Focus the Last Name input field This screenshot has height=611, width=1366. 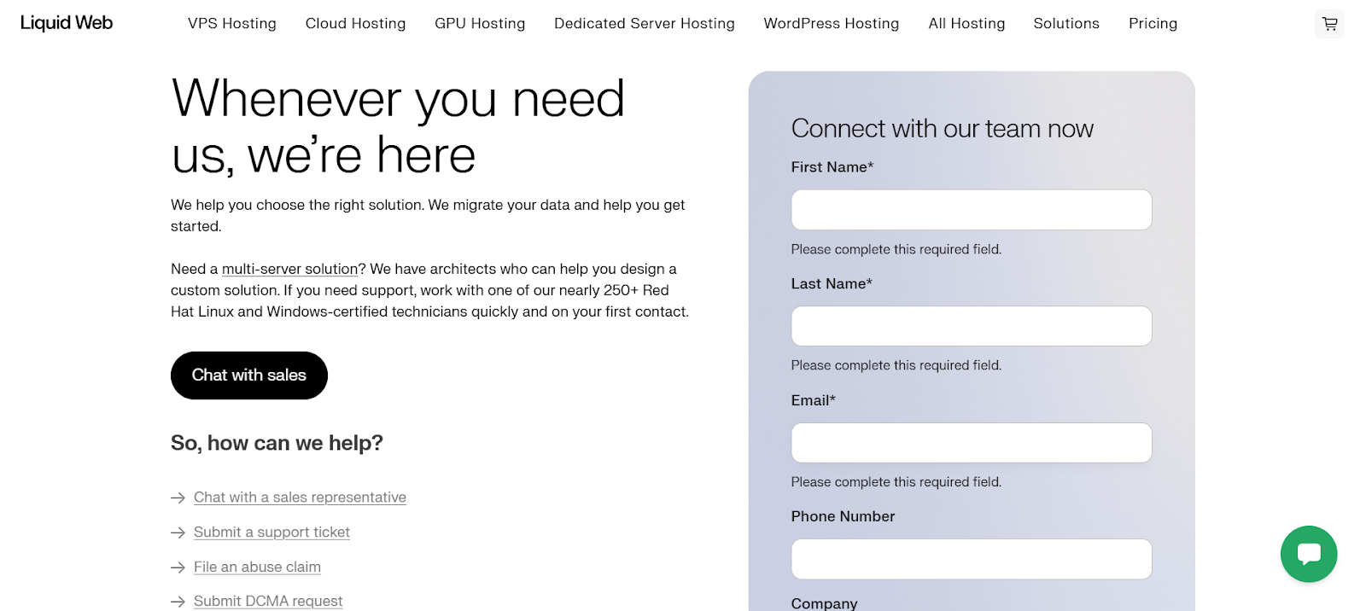coord(972,326)
